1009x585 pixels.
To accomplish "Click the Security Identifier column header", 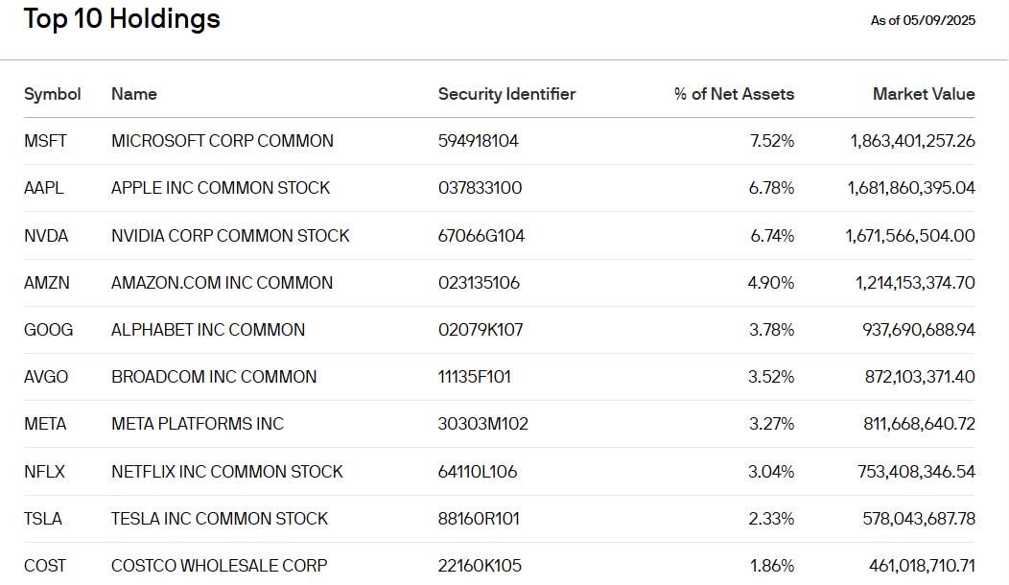I will [506, 94].
